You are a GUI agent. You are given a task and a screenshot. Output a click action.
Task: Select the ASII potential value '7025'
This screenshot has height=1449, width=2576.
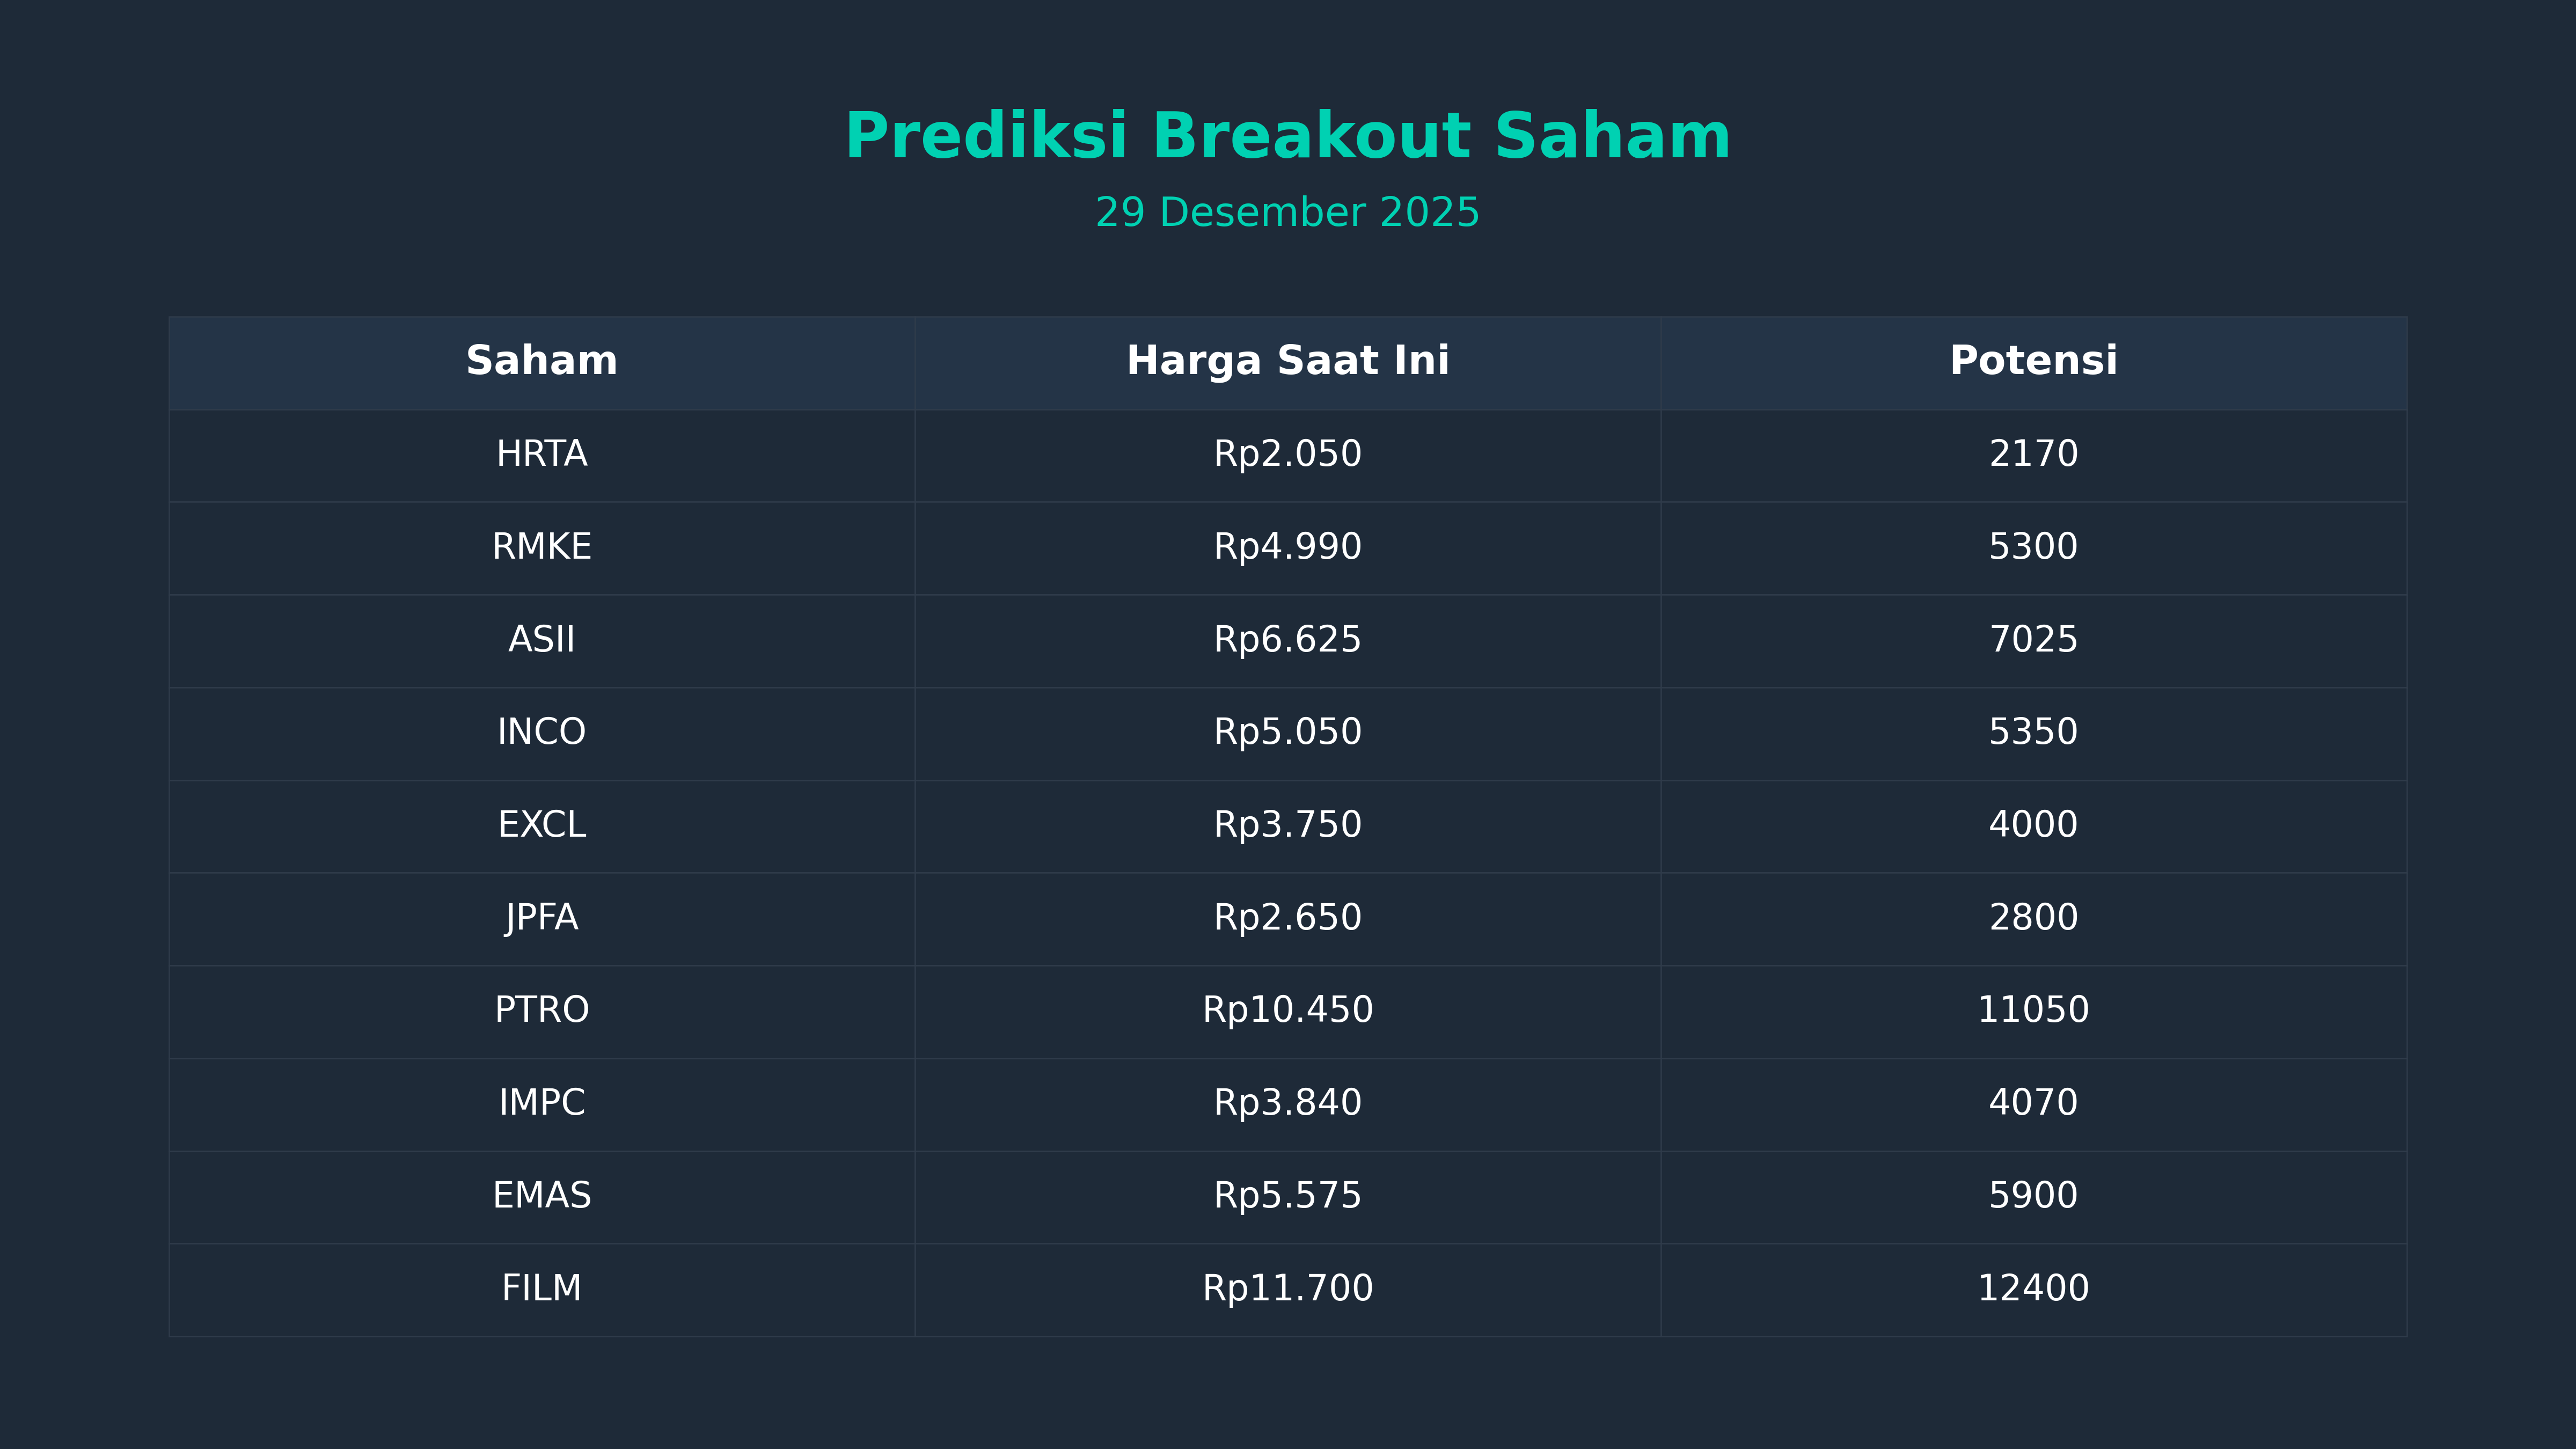point(2033,640)
